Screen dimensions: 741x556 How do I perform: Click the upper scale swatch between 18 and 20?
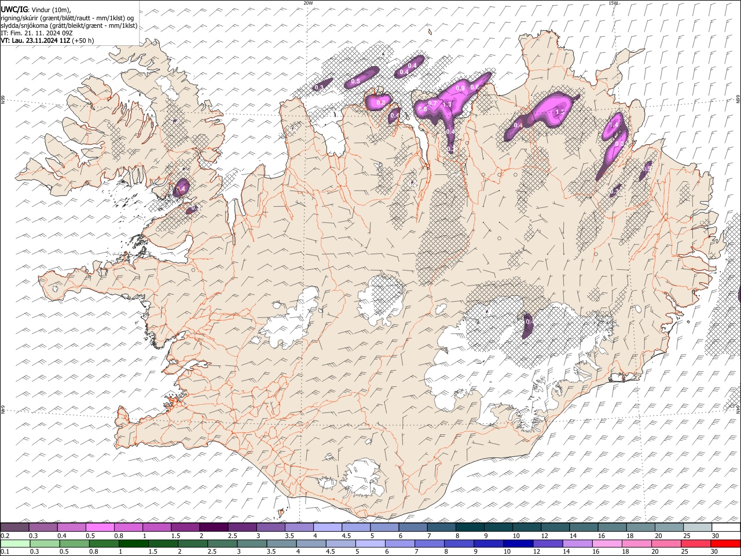[x=641, y=527]
